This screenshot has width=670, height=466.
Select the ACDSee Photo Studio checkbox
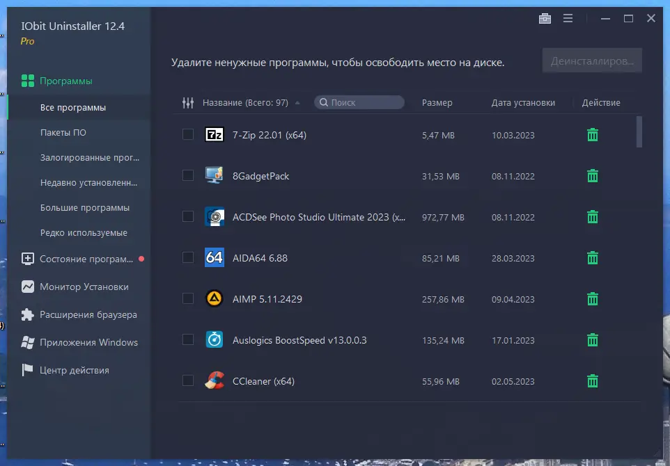click(188, 216)
